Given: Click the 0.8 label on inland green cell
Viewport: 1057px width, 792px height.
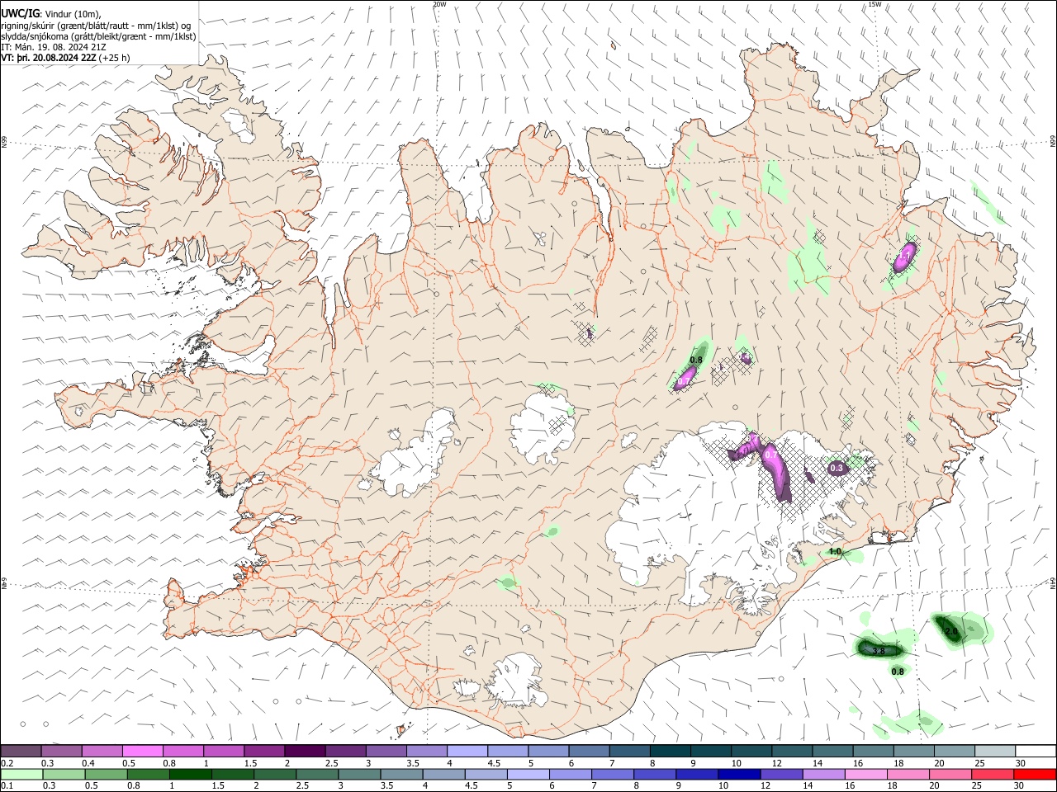Looking at the screenshot, I should coord(696,360).
